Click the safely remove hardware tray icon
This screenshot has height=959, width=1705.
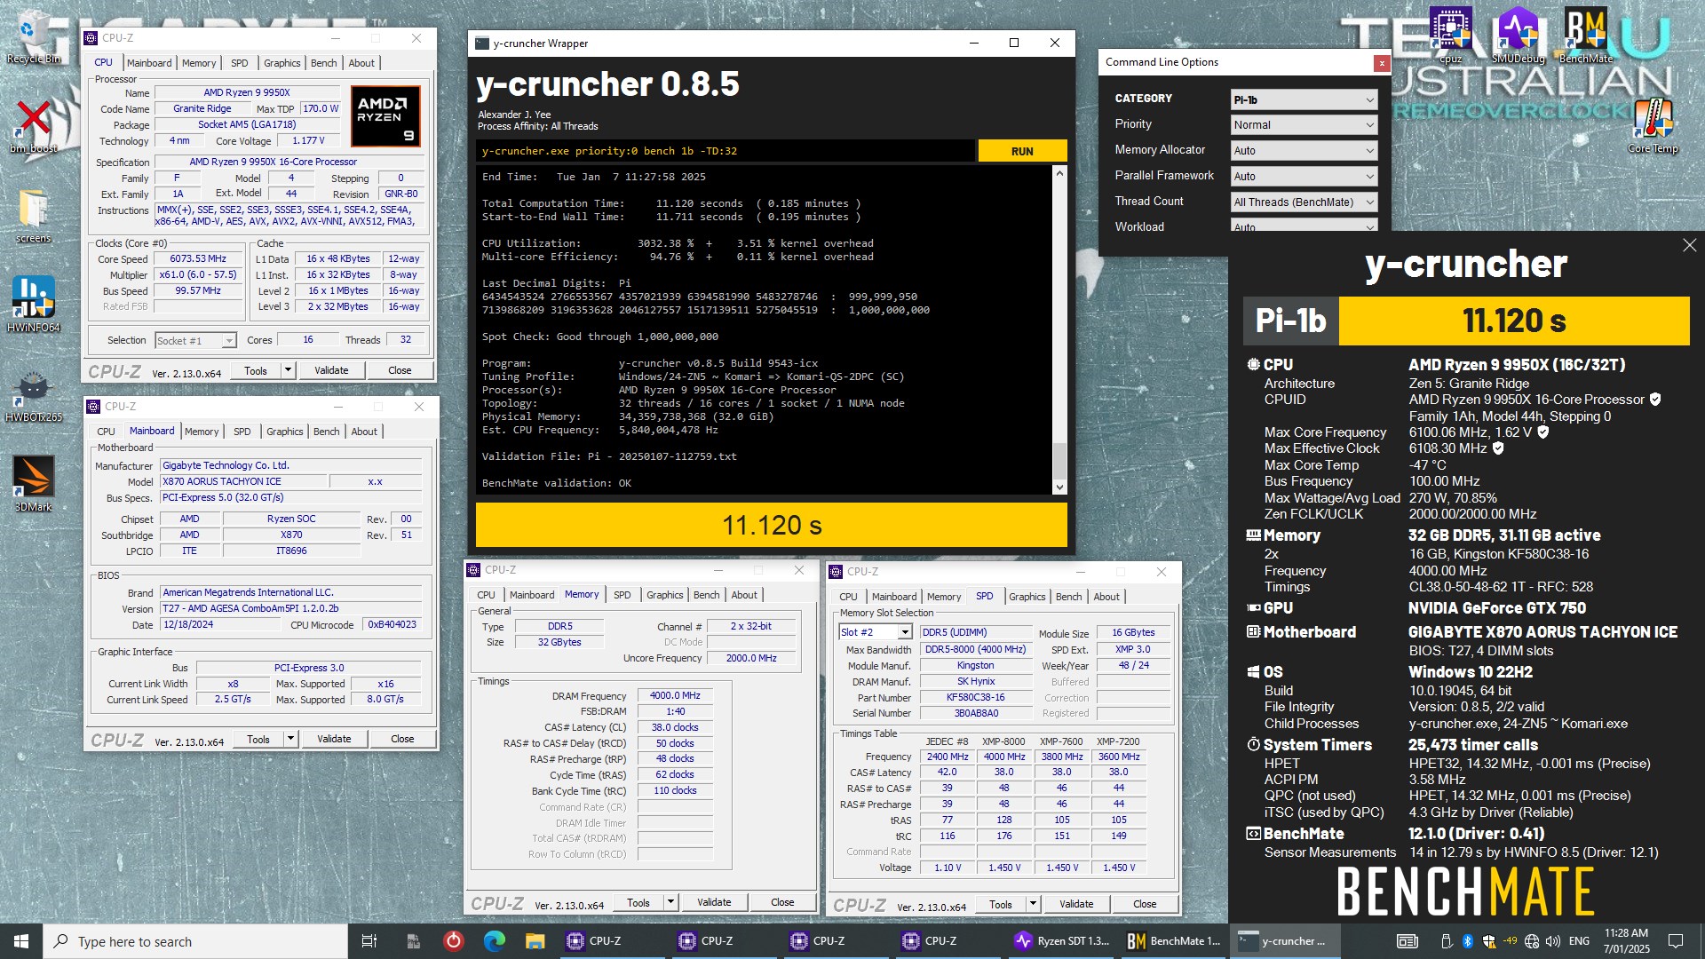coord(1447,941)
